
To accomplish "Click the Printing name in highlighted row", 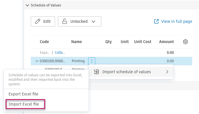I will 78,61.
